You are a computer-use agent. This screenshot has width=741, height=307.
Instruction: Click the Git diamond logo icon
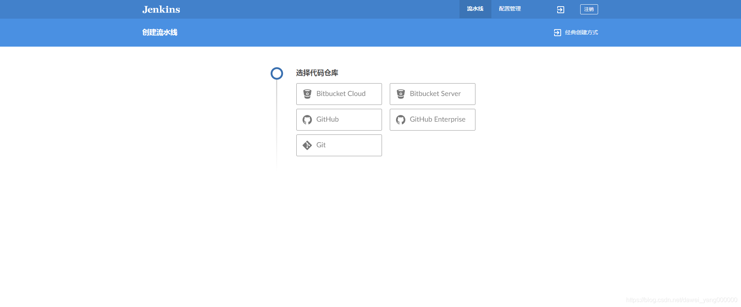point(307,145)
